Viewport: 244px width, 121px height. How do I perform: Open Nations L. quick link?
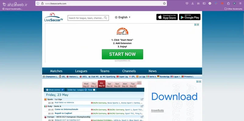pyautogui.click(x=72, y=77)
